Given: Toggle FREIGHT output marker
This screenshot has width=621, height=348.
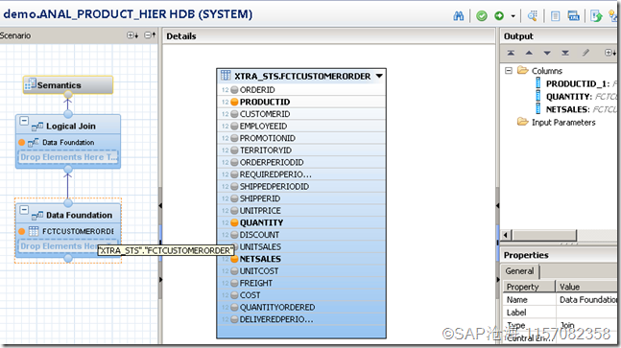Looking at the screenshot, I should 234,283.
